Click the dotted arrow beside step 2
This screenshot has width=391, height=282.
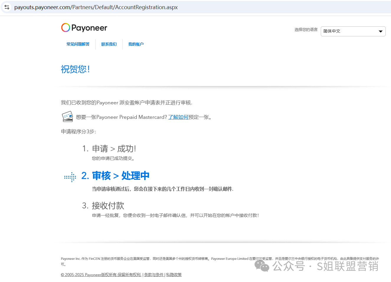(70, 177)
